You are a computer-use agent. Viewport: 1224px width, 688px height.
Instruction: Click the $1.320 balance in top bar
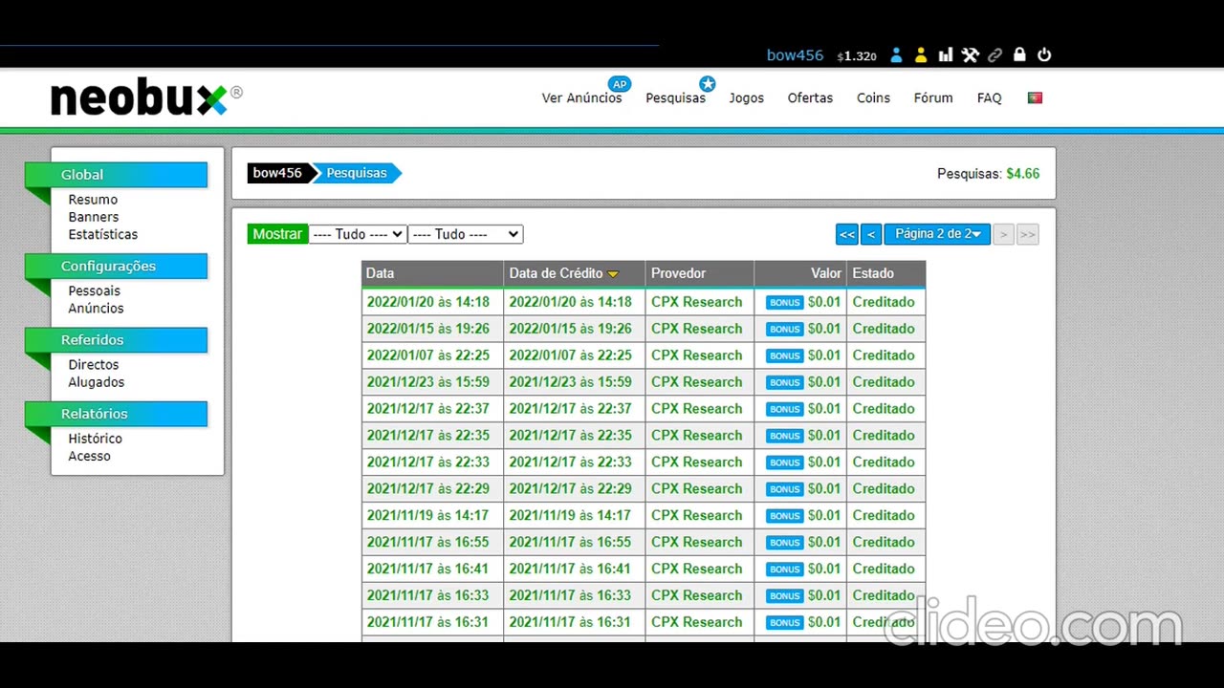click(x=857, y=56)
